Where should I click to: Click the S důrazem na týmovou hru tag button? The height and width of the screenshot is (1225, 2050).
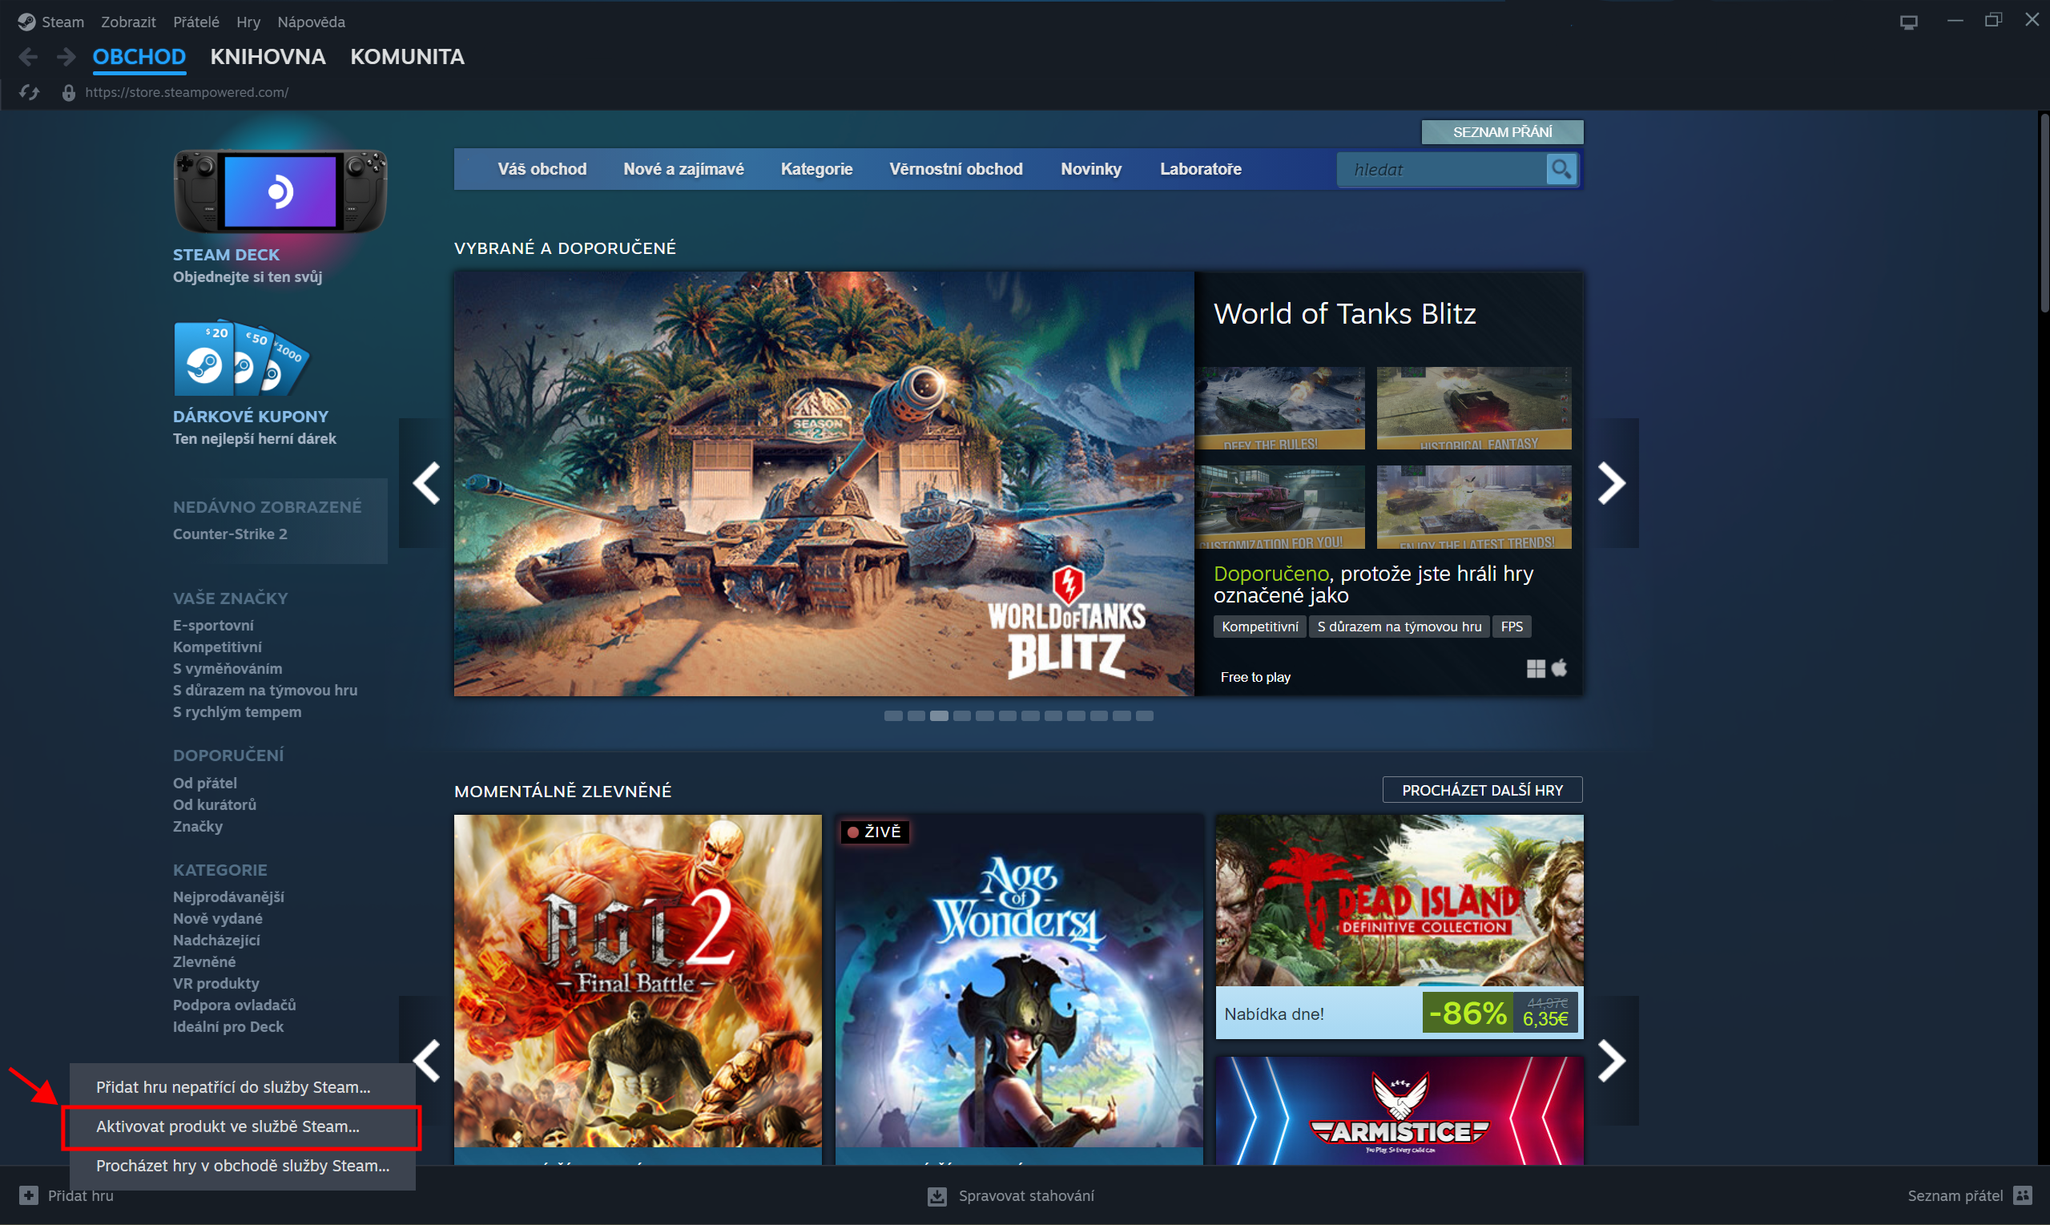(x=1399, y=627)
